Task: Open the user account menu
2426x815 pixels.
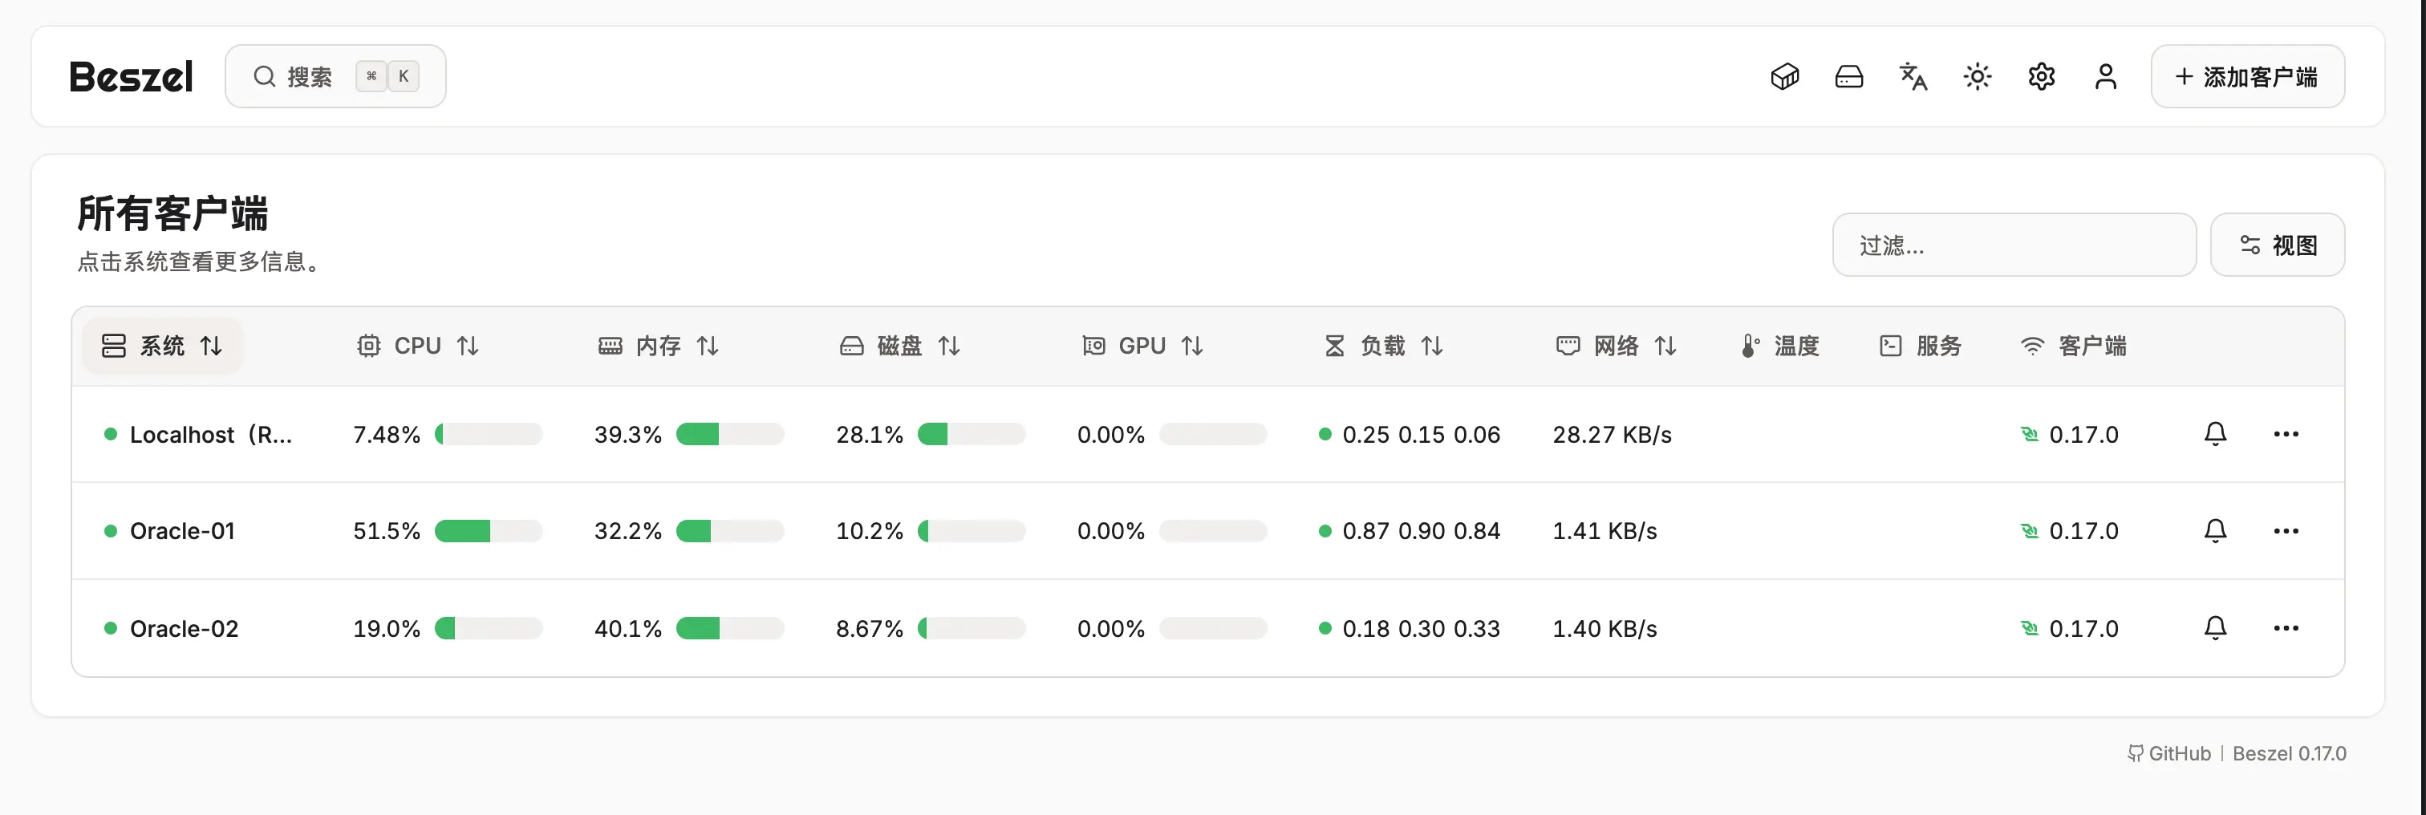Action: tap(2106, 76)
